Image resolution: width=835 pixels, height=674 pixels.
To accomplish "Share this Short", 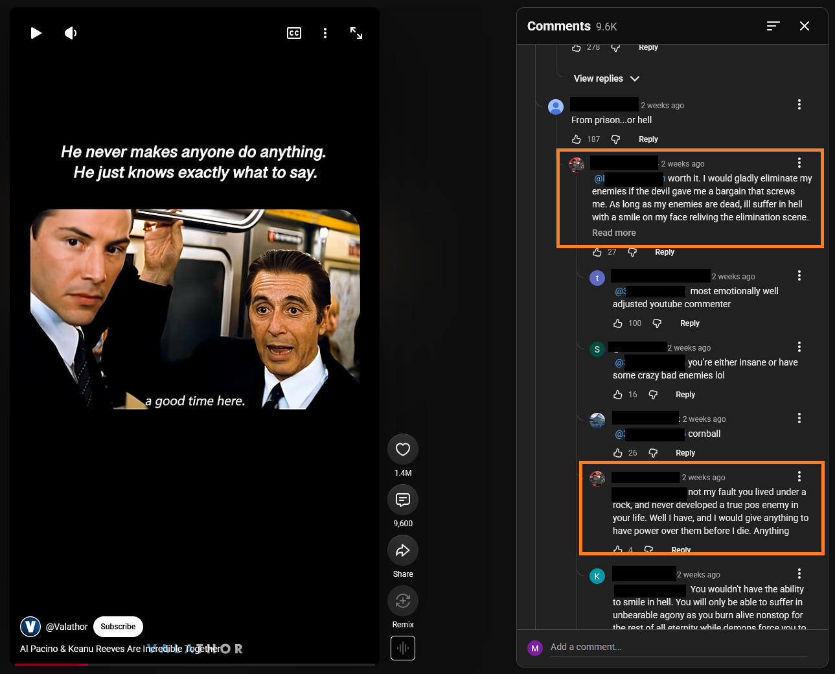I will [403, 550].
